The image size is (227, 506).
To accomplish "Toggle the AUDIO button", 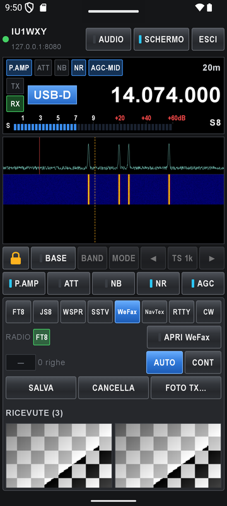I will (x=108, y=39).
